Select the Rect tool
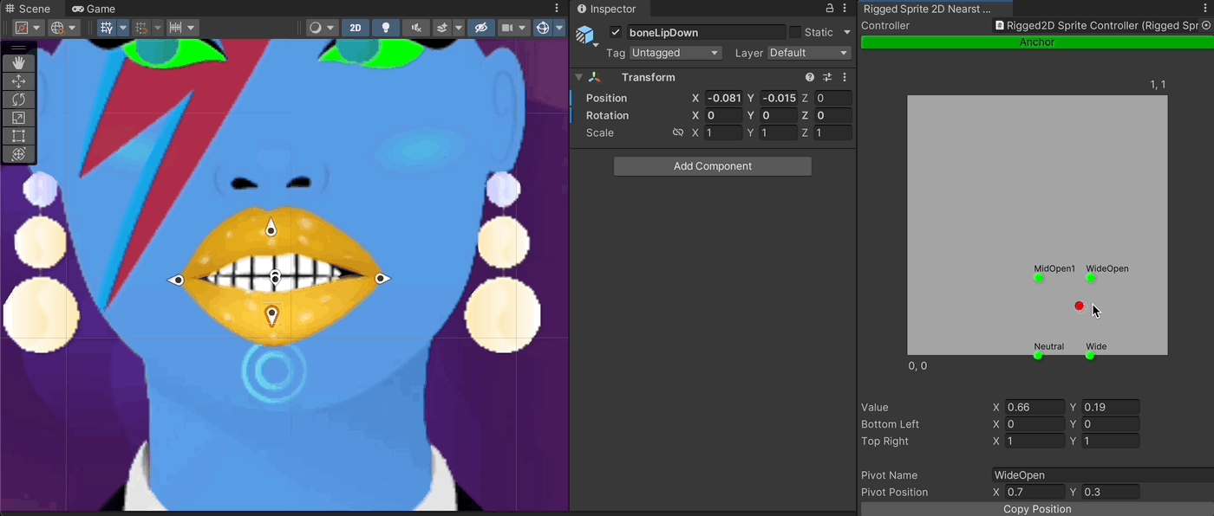The width and height of the screenshot is (1214, 516). pyautogui.click(x=18, y=136)
